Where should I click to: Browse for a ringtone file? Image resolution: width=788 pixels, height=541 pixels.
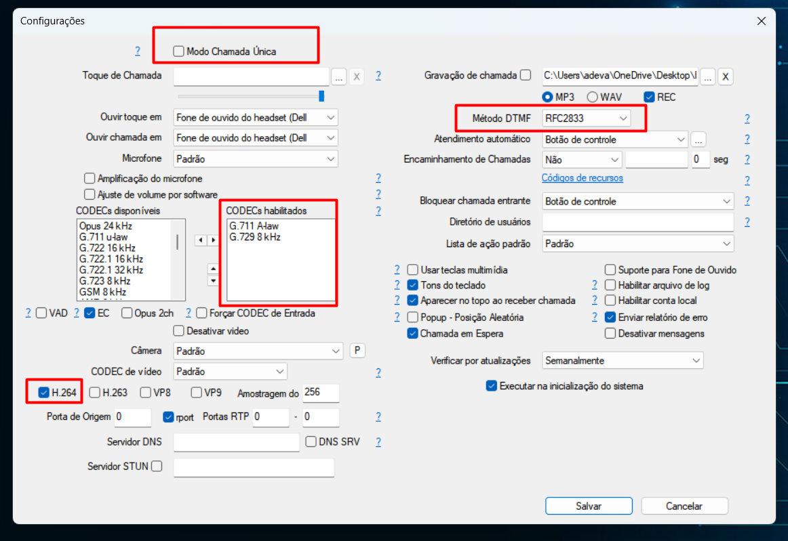tap(338, 77)
